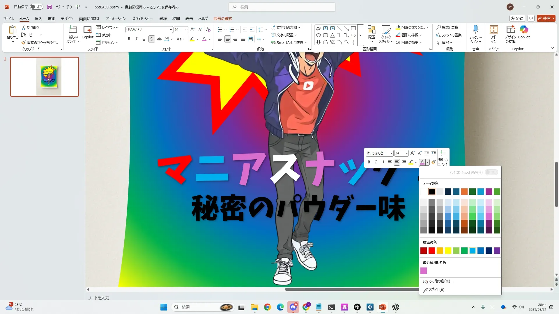Click the SmartArt conversion icon

pos(273,42)
